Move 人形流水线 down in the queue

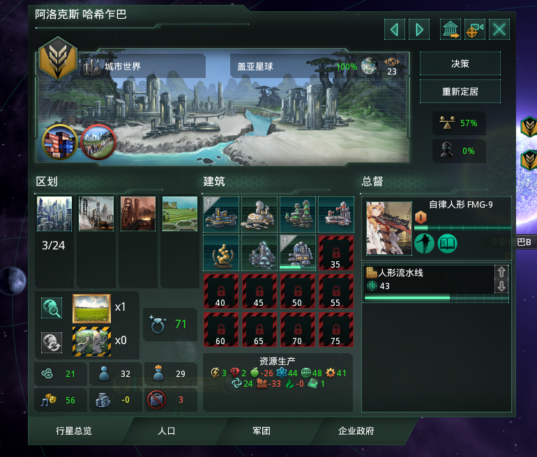(501, 286)
